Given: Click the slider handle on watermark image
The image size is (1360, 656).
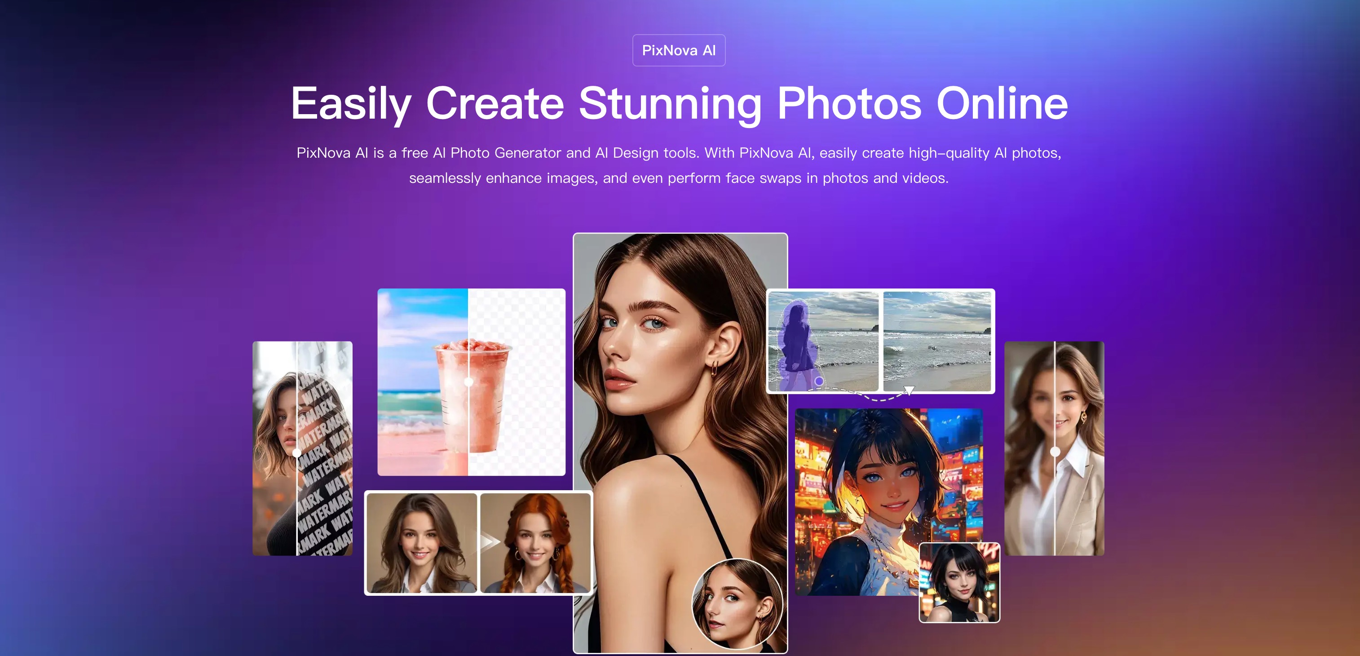Looking at the screenshot, I should coord(297,452).
